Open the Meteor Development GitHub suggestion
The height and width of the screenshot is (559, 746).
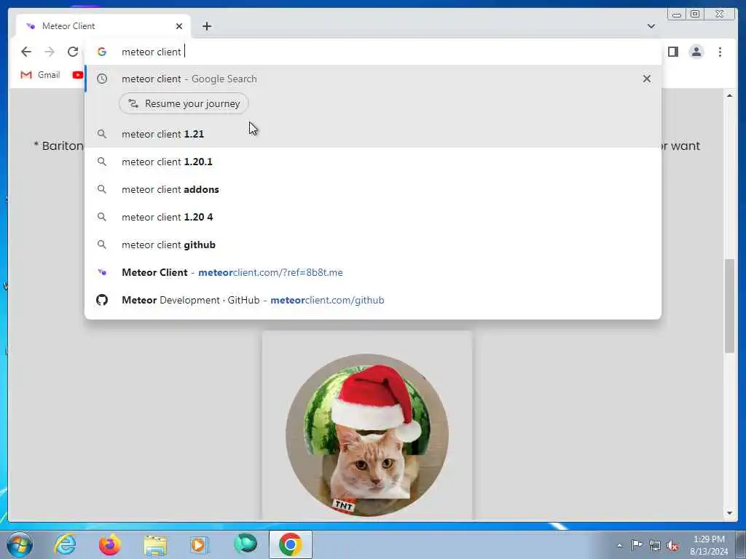(x=372, y=300)
